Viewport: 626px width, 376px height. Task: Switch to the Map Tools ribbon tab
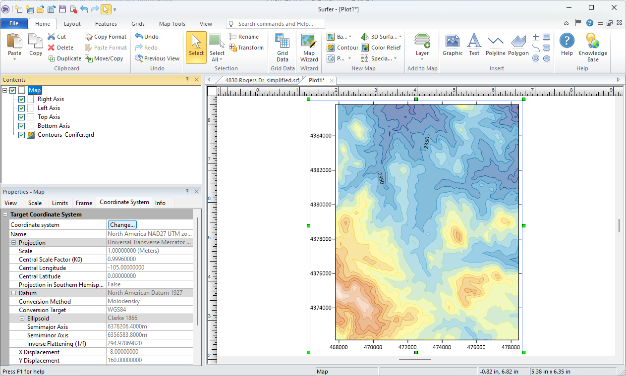[172, 24]
